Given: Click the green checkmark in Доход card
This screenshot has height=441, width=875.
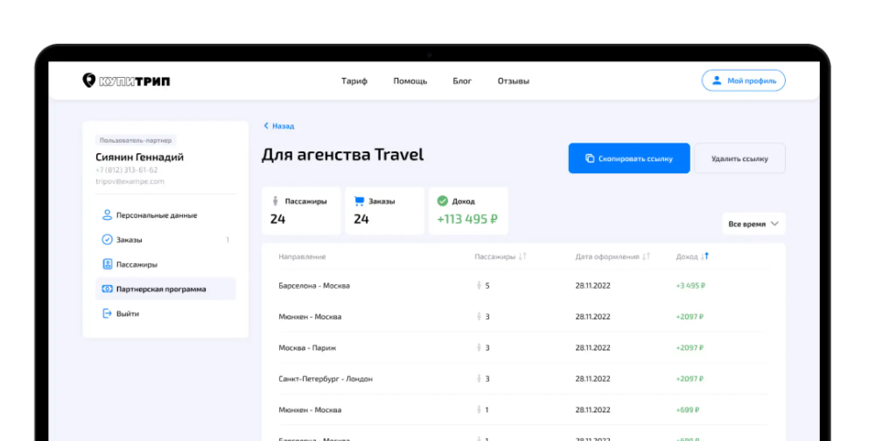Looking at the screenshot, I should (x=443, y=201).
